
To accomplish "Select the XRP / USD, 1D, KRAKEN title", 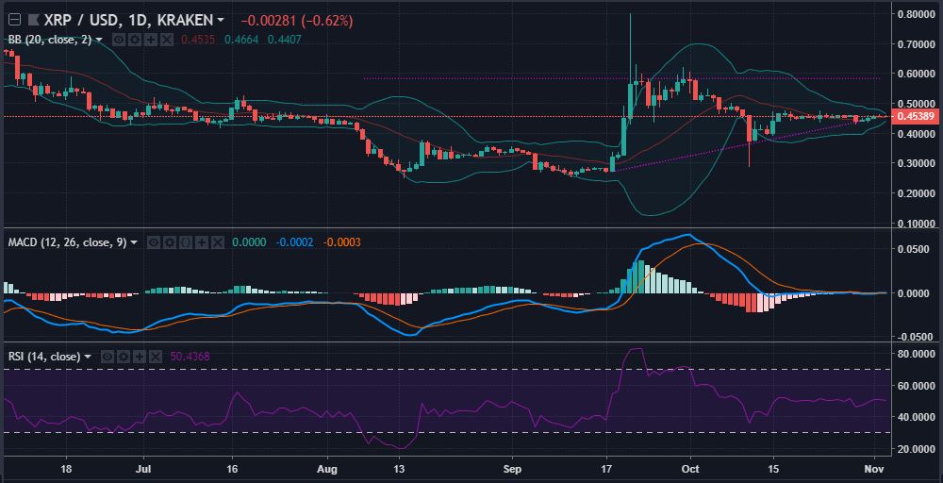I will [128, 20].
